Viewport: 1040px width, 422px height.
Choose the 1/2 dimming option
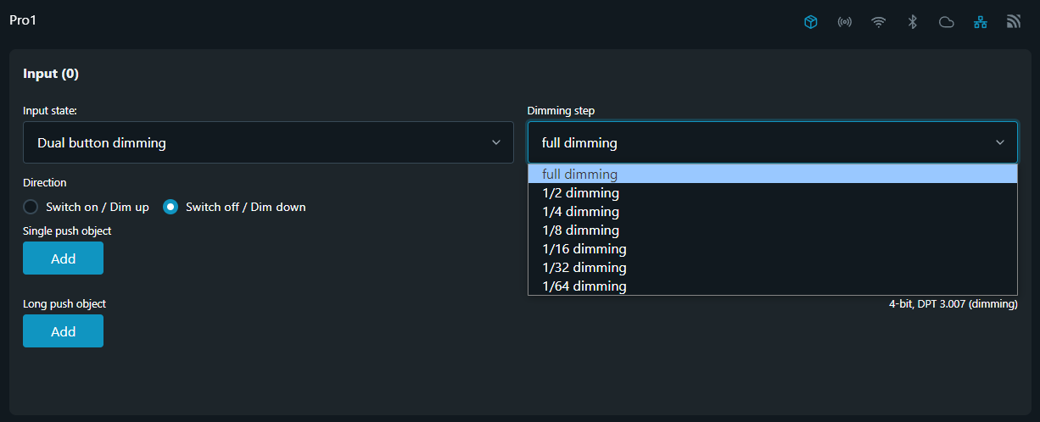(580, 193)
